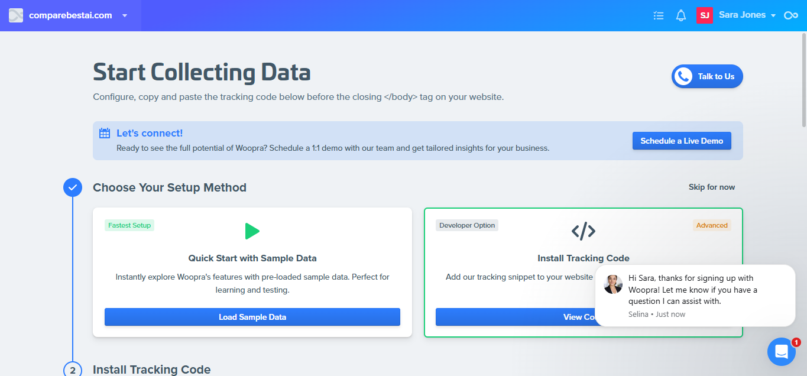Click the Skip for now link

point(712,187)
